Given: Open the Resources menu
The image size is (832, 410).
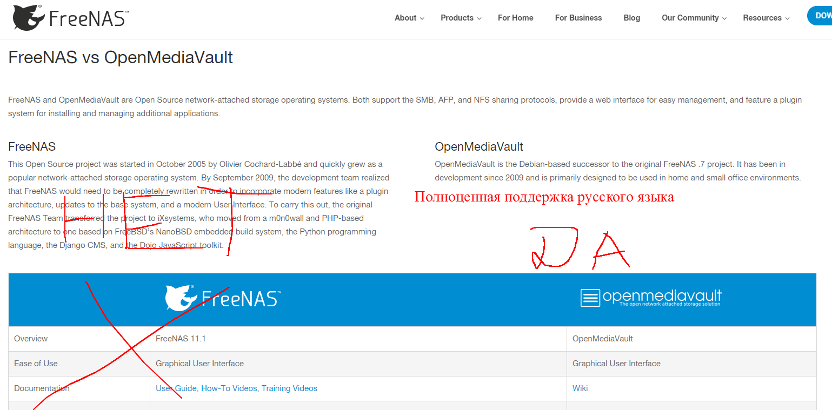Looking at the screenshot, I should tap(762, 18).
